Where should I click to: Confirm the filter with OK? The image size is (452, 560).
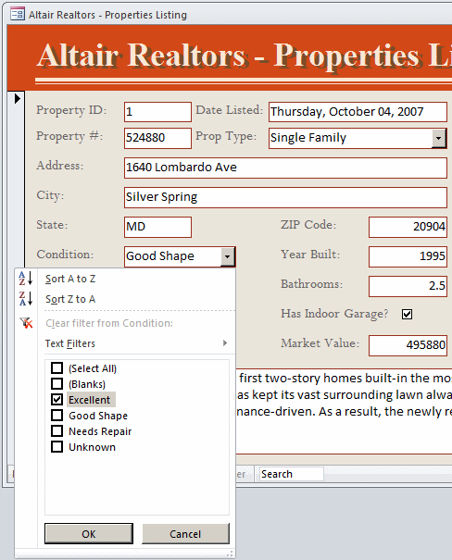(x=89, y=534)
